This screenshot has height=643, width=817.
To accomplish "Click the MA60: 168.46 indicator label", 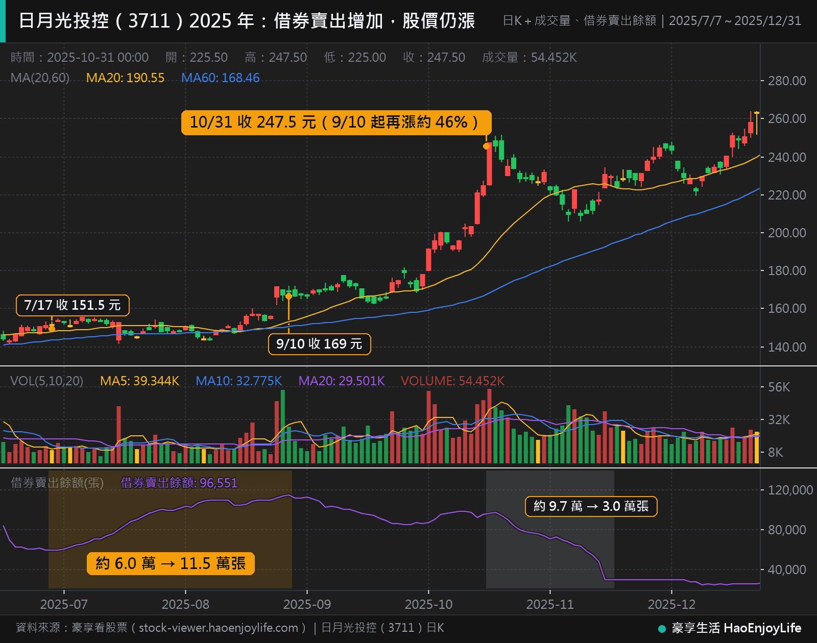I will [x=221, y=78].
